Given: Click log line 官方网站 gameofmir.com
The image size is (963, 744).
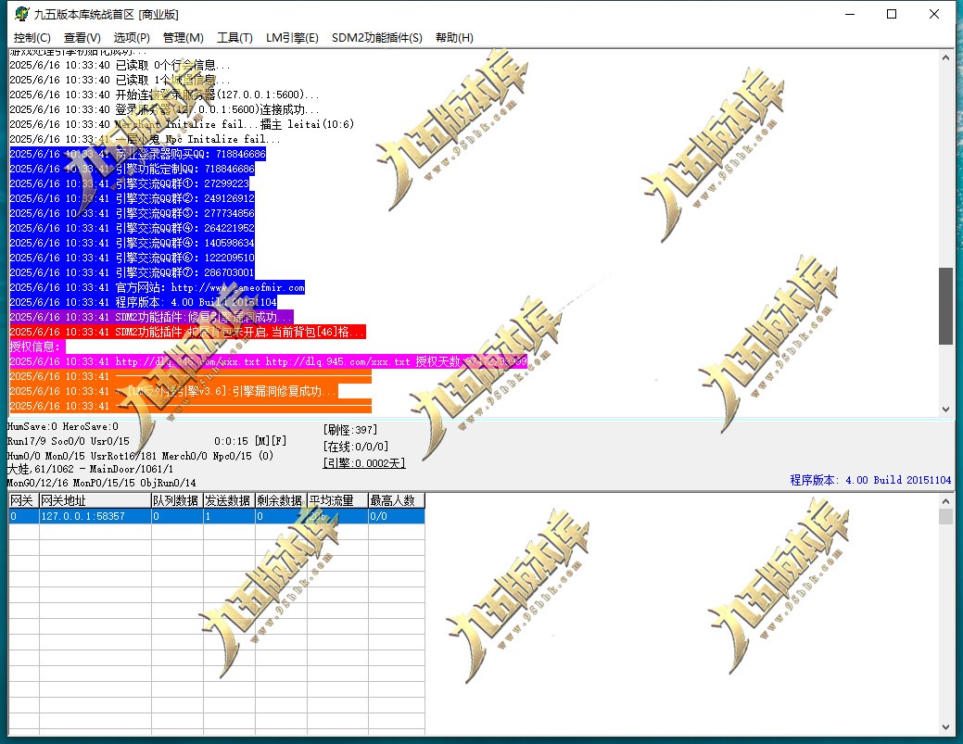Looking at the screenshot, I should tap(158, 287).
